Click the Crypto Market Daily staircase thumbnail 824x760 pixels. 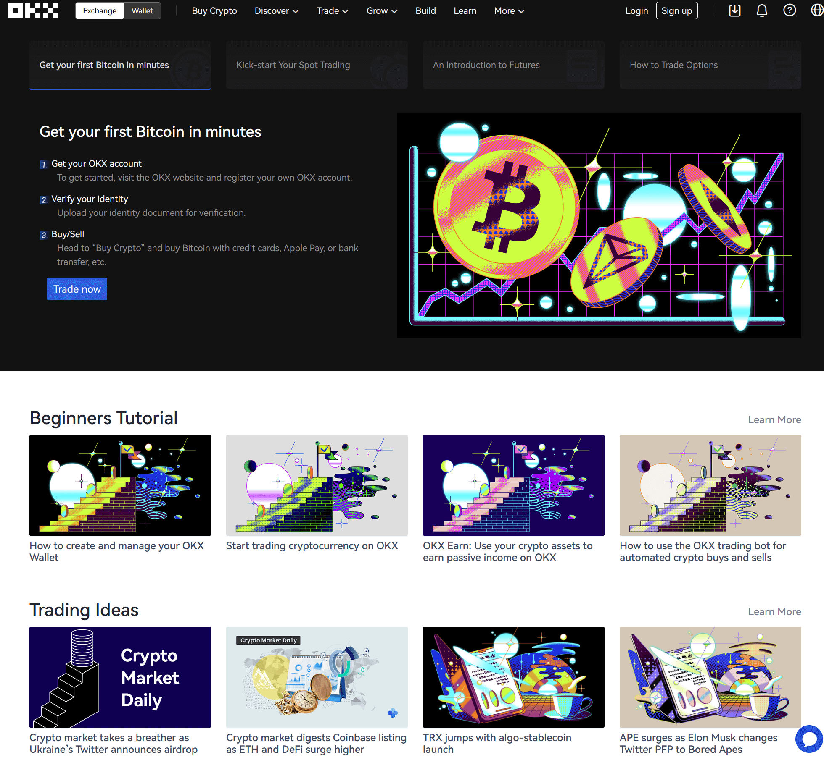tap(120, 677)
